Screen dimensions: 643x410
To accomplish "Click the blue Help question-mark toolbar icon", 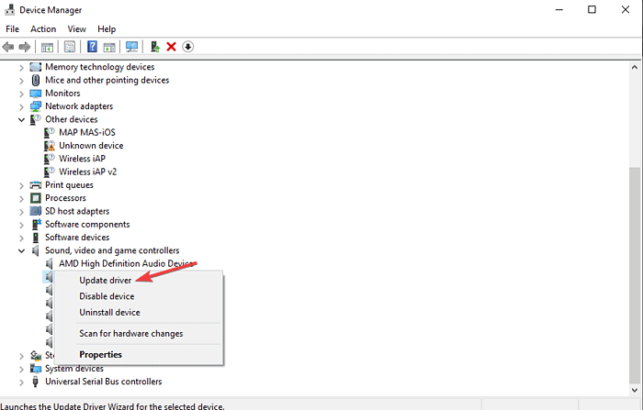I will (92, 47).
